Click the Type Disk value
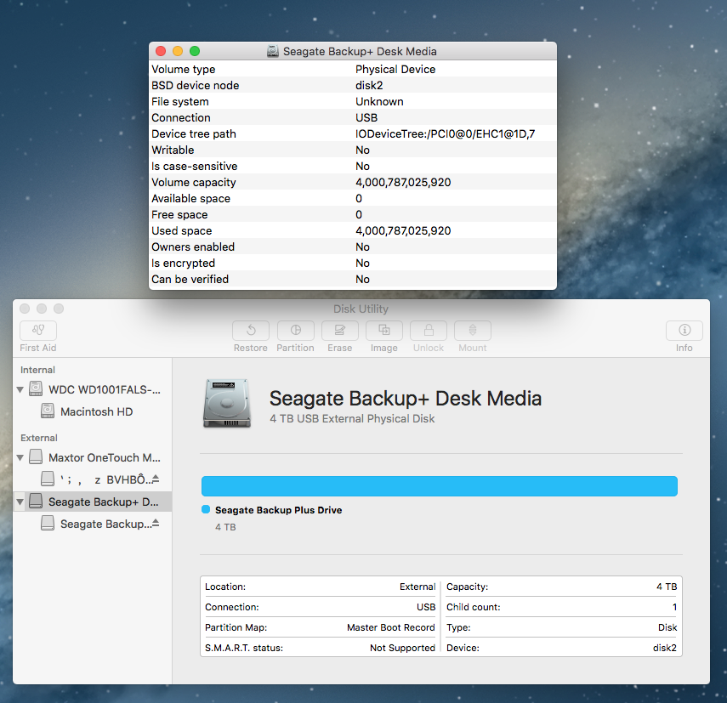Image resolution: width=727 pixels, height=703 pixels. coord(667,627)
